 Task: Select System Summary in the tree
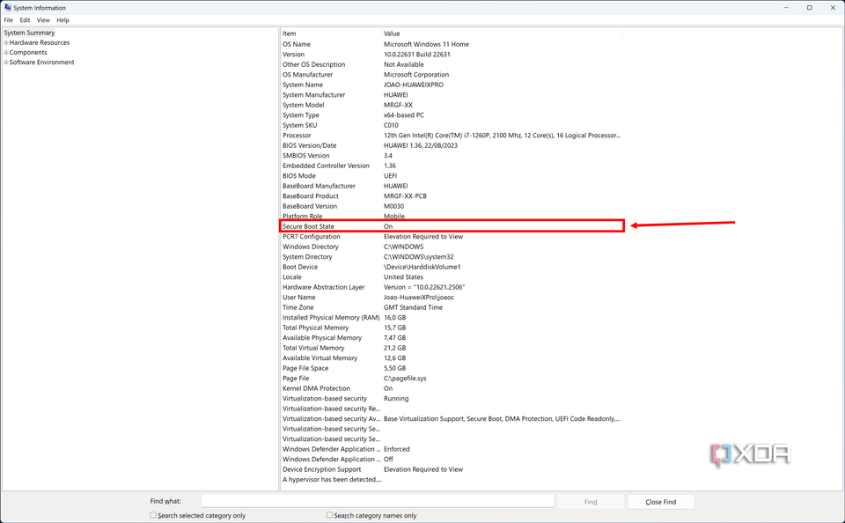point(29,33)
